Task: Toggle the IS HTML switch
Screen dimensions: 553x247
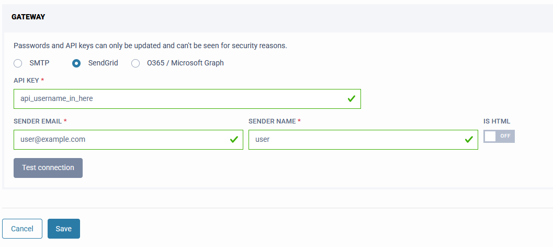Action: pos(499,136)
